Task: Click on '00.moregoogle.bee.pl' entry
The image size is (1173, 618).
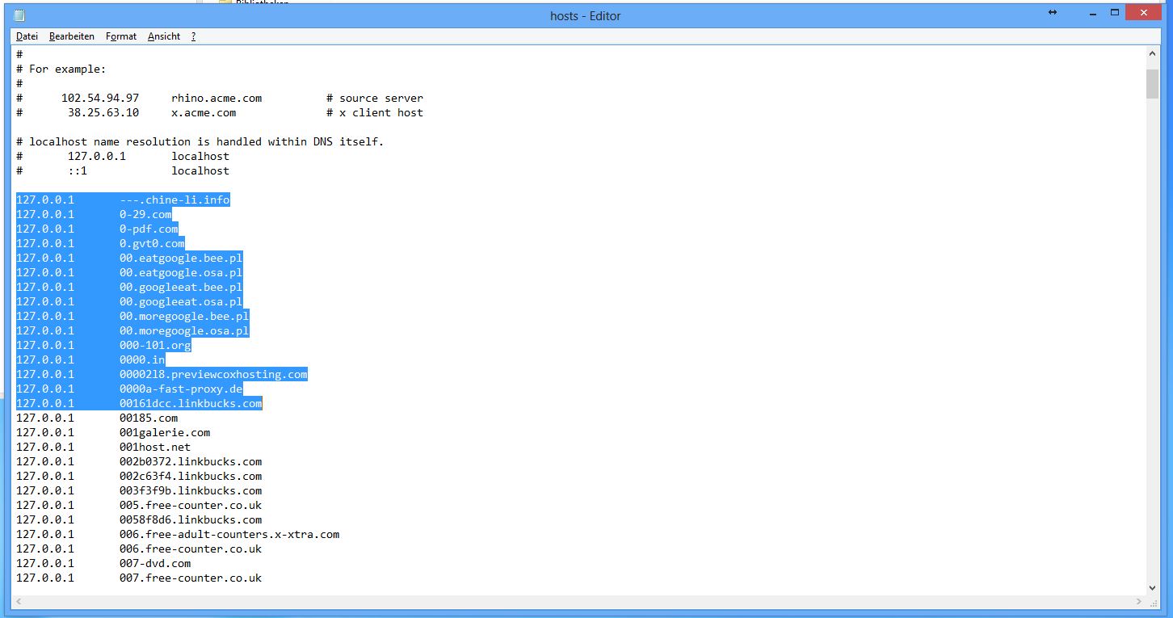Action: [184, 316]
